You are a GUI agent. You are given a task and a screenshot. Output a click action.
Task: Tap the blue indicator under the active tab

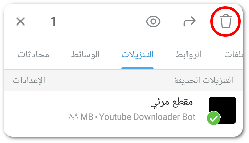[x=137, y=68]
